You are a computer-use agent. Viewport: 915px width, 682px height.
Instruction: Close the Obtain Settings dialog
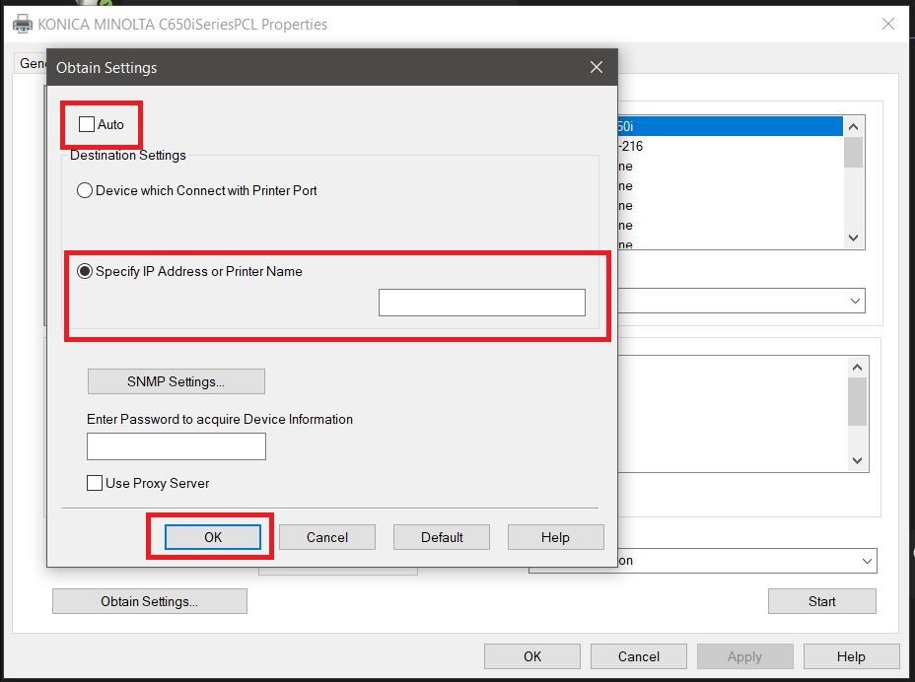(x=596, y=67)
